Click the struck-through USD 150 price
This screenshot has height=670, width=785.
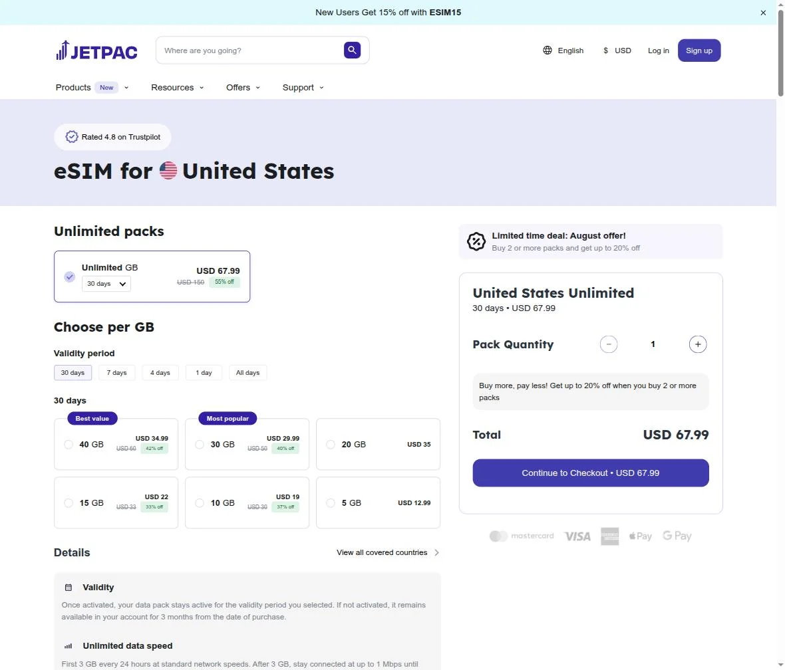coord(191,282)
